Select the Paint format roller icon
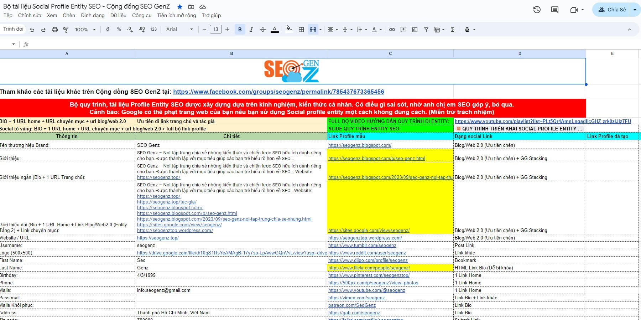The height and width of the screenshot is (320, 641). click(66, 30)
